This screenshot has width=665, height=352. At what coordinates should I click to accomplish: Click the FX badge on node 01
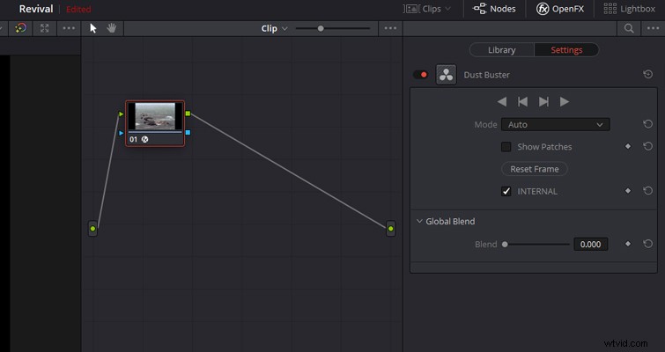pyautogui.click(x=144, y=139)
